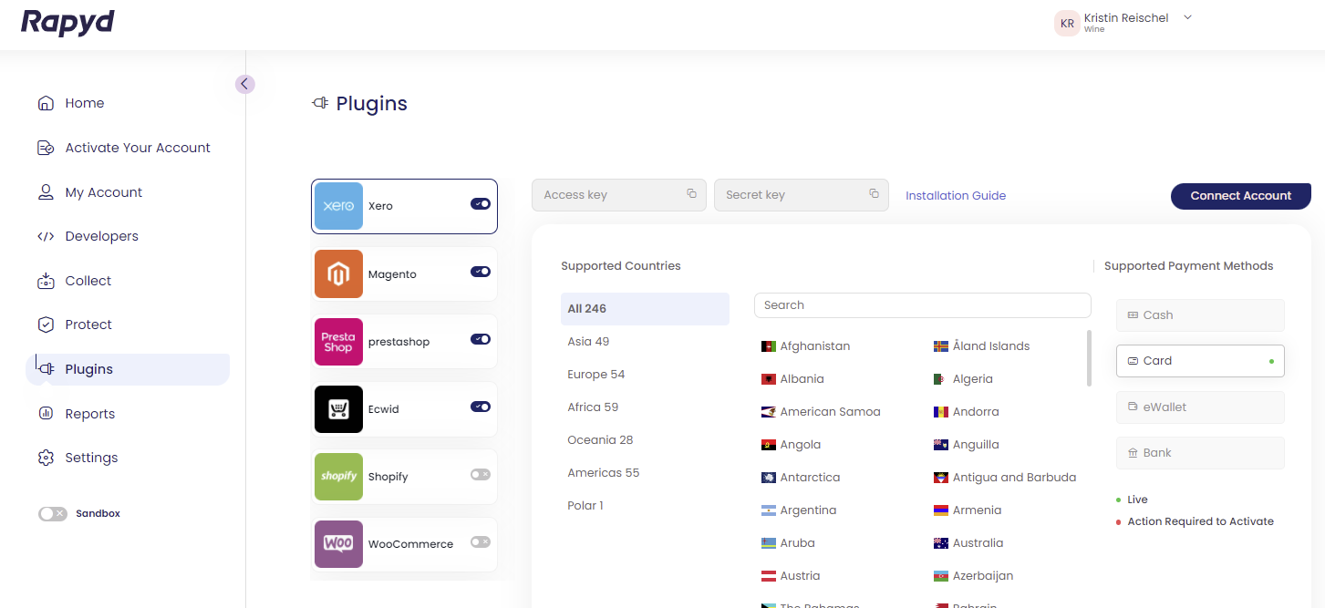The image size is (1325, 608).
Task: Select the Bank payment method
Action: pos(1200,453)
